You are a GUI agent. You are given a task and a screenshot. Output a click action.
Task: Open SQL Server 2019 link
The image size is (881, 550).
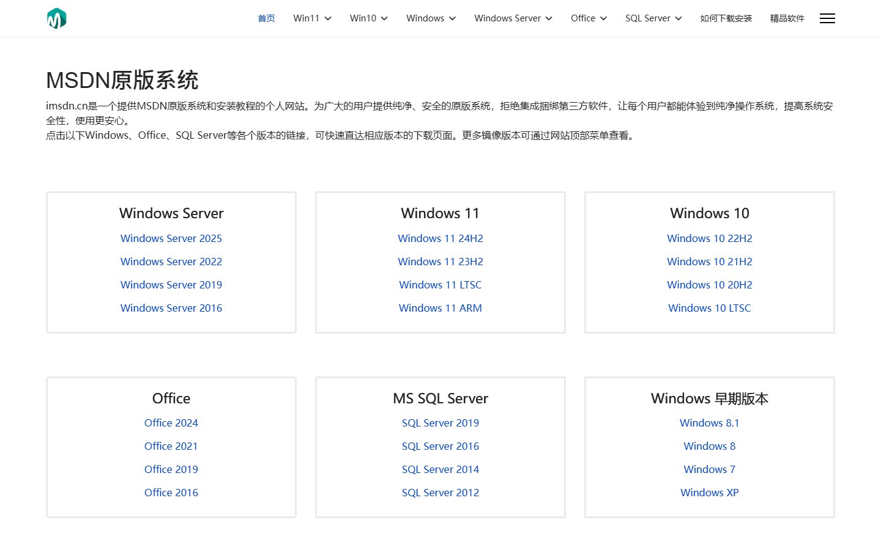[441, 423]
